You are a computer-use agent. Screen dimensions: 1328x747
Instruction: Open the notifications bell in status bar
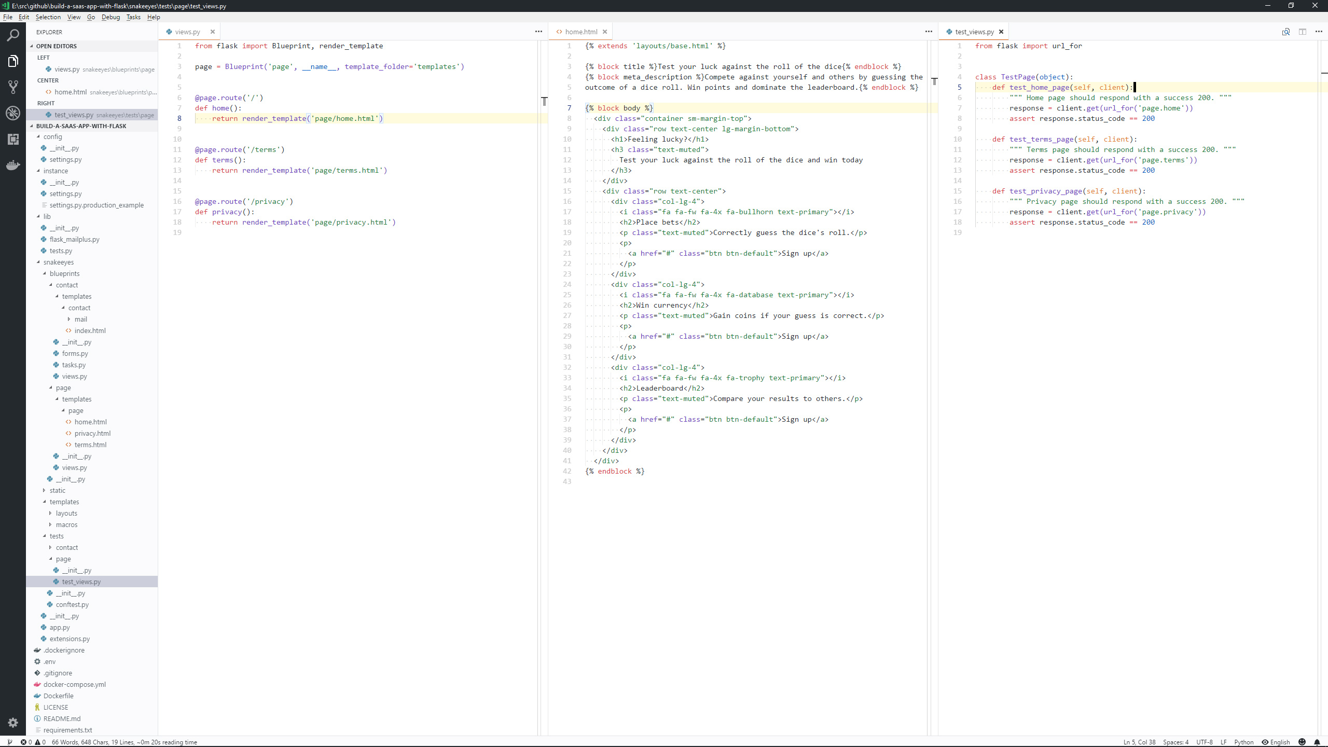[1317, 742]
